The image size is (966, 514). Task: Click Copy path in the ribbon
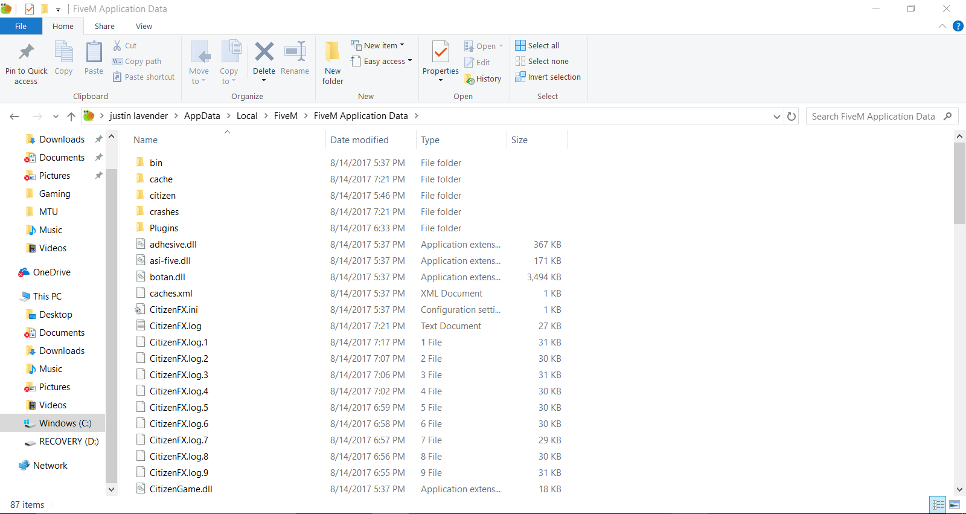136,61
